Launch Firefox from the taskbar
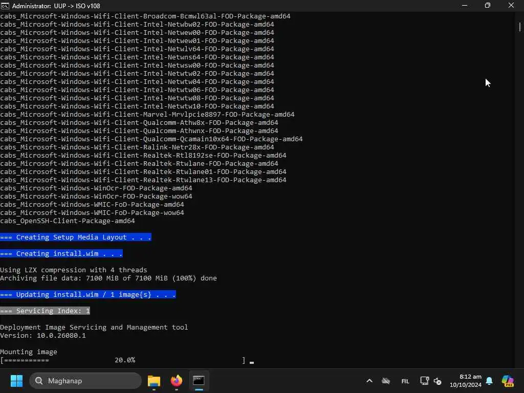 177,381
